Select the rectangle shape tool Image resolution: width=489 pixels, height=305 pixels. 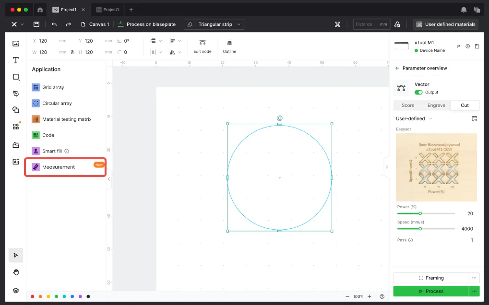click(16, 77)
